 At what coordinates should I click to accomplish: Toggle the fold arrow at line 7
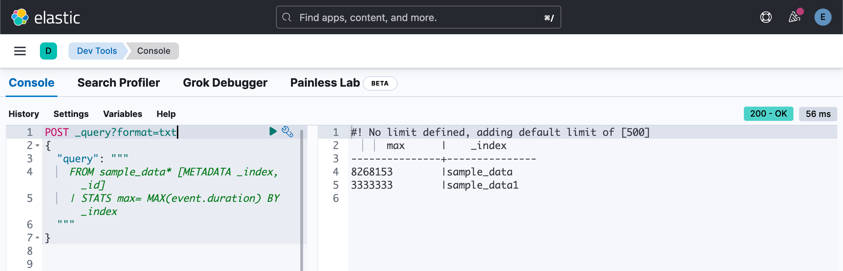pyautogui.click(x=37, y=237)
